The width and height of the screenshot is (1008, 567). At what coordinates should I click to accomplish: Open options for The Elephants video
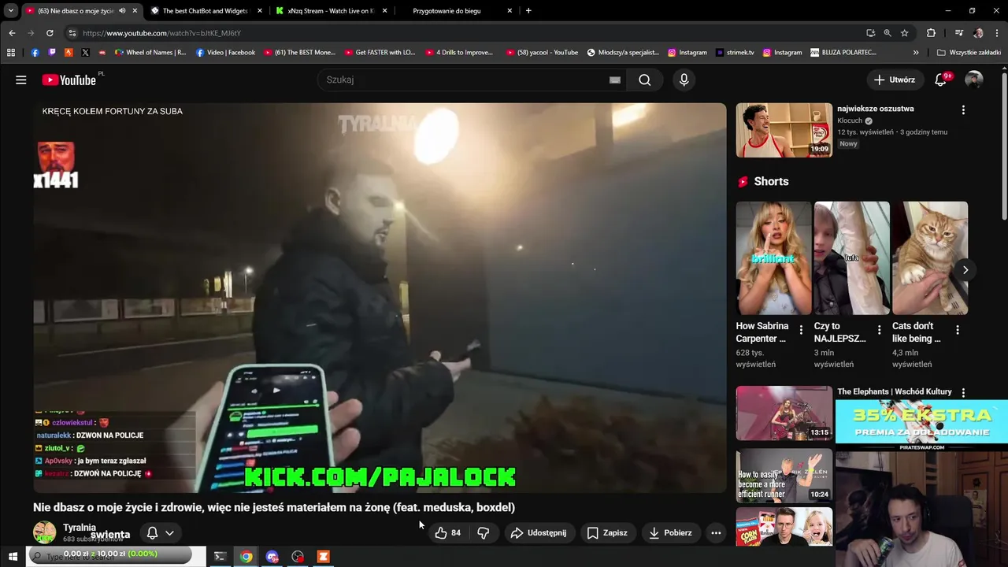click(x=963, y=392)
